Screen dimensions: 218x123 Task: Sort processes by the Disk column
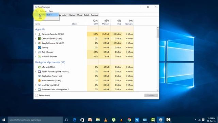(116, 22)
